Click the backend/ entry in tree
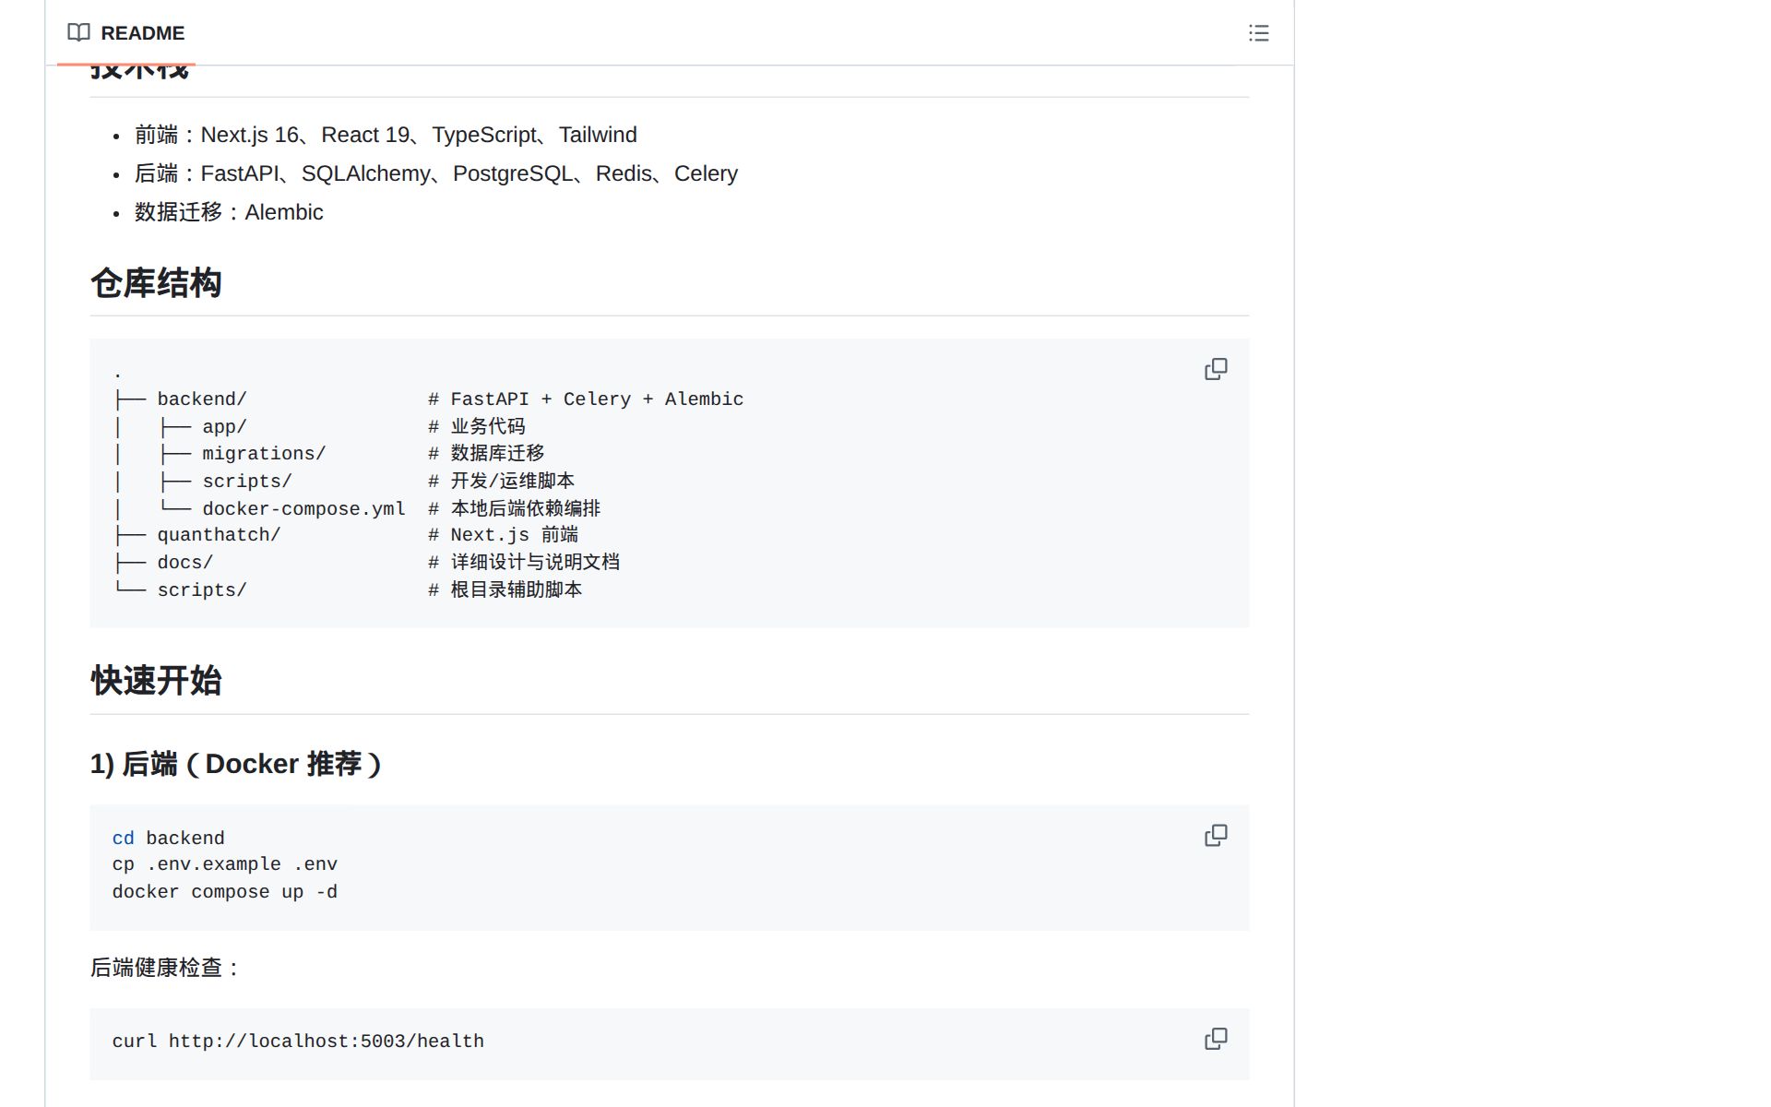 (x=202, y=399)
